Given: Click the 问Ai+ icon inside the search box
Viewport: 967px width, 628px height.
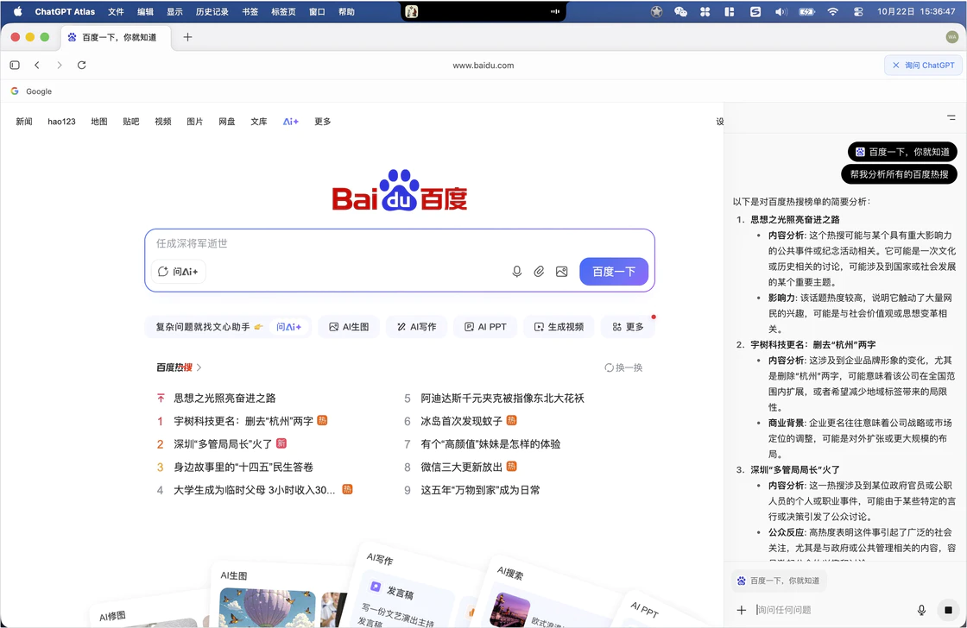Looking at the screenshot, I should [x=178, y=271].
